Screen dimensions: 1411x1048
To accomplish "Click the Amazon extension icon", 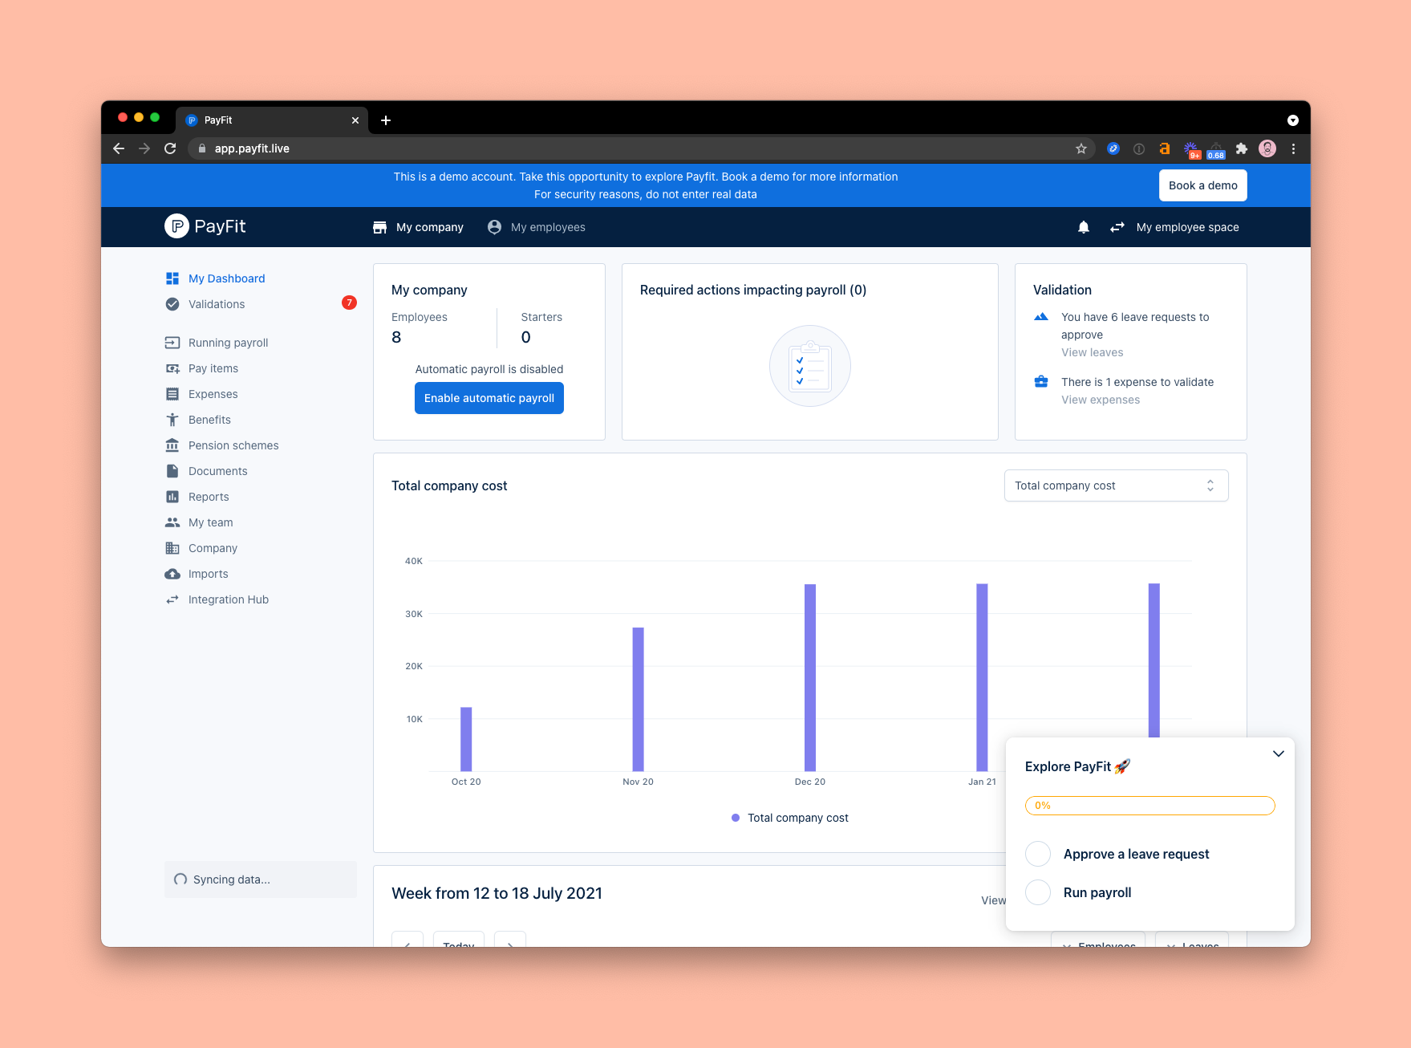I will (x=1165, y=148).
